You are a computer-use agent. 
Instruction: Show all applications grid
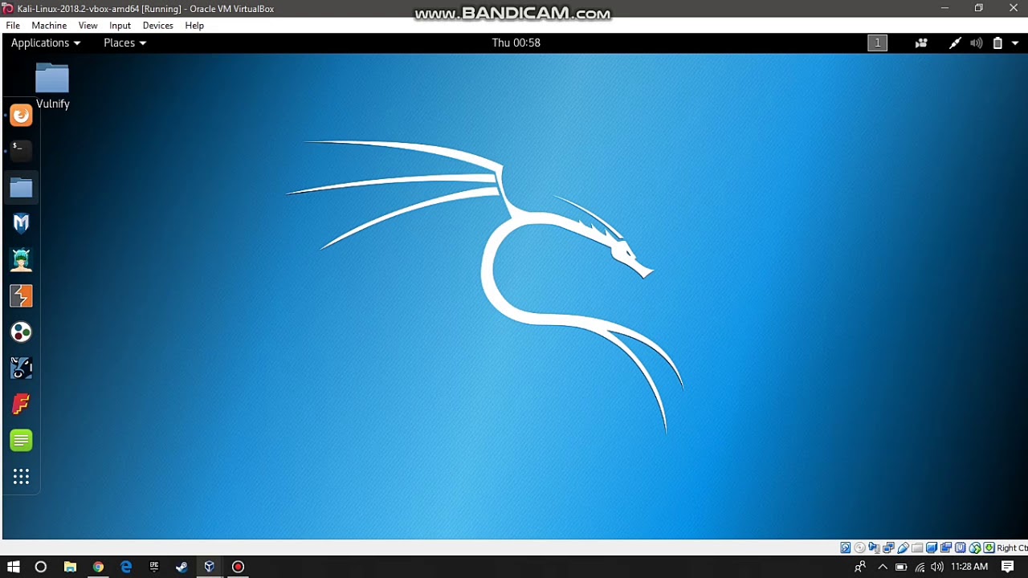[x=21, y=477]
